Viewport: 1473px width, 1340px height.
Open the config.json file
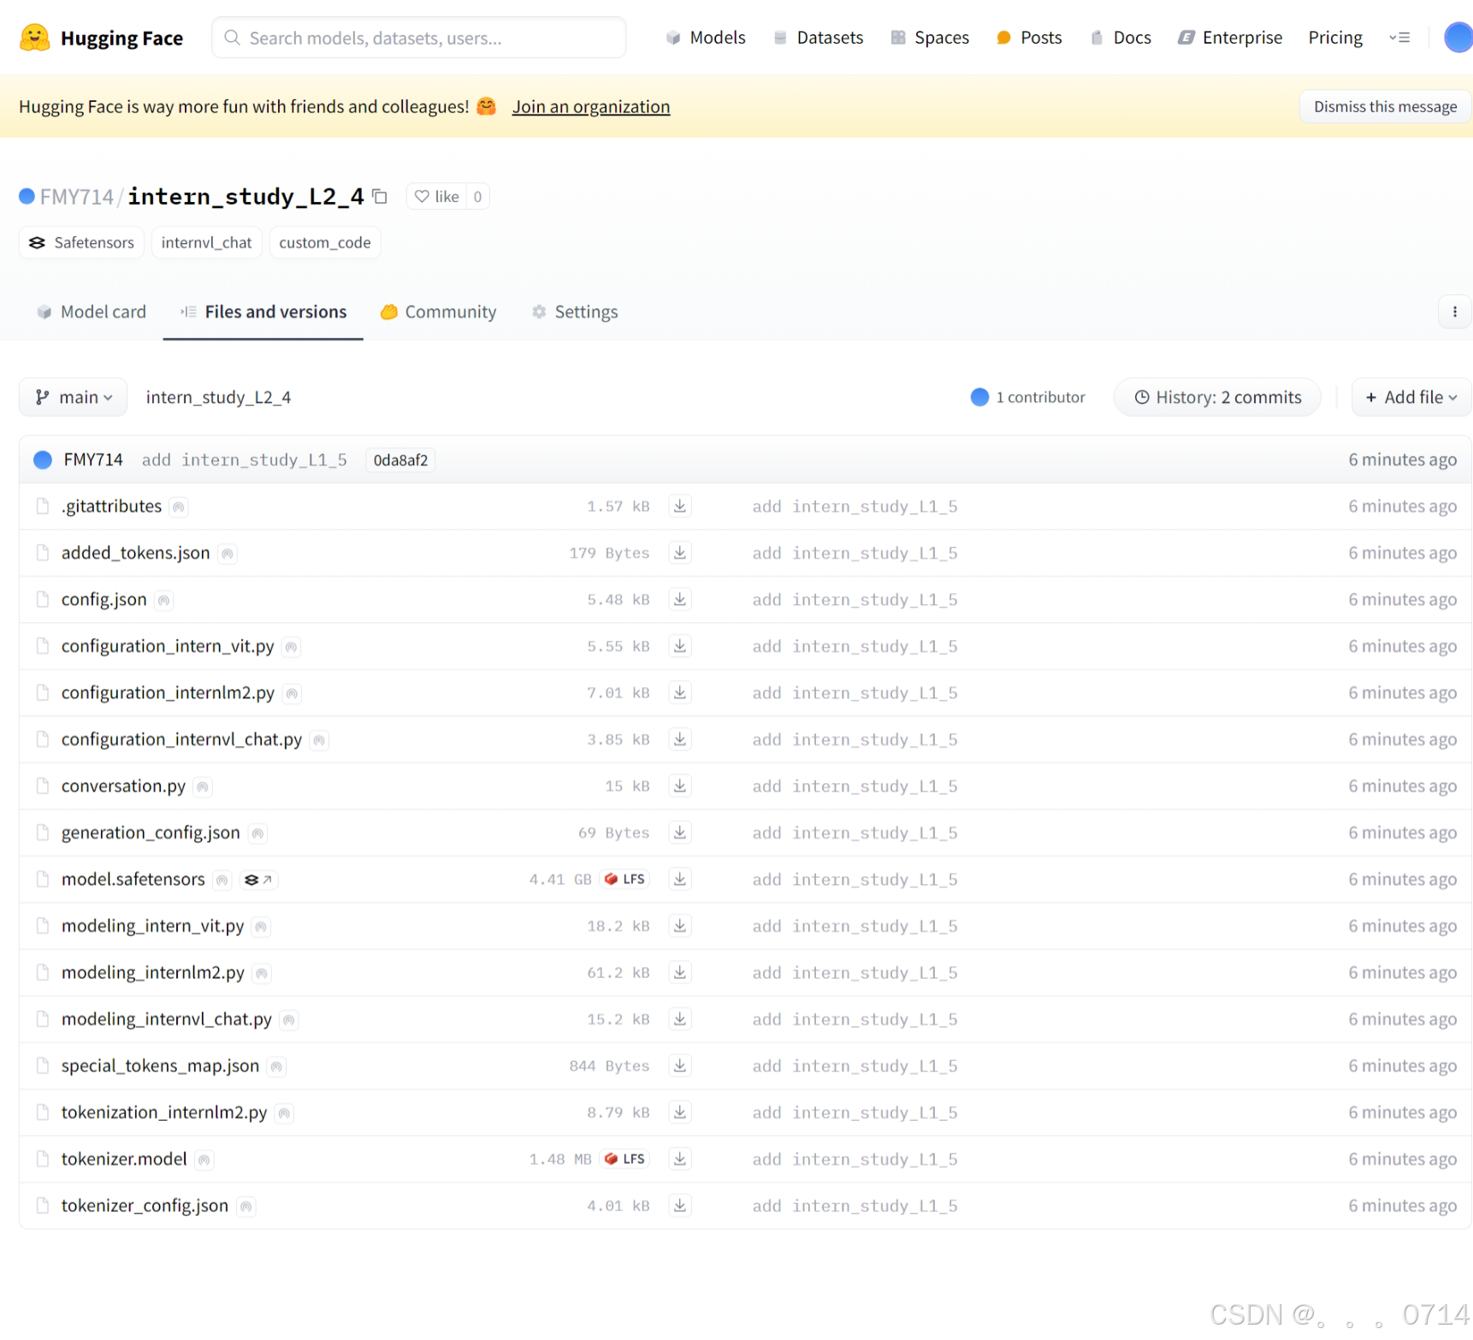click(x=104, y=600)
